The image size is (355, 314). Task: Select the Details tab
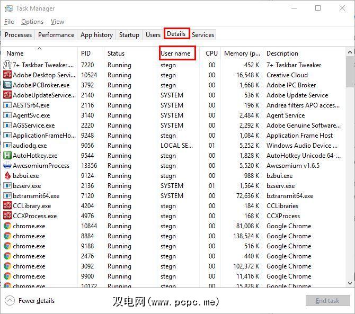[x=176, y=34]
